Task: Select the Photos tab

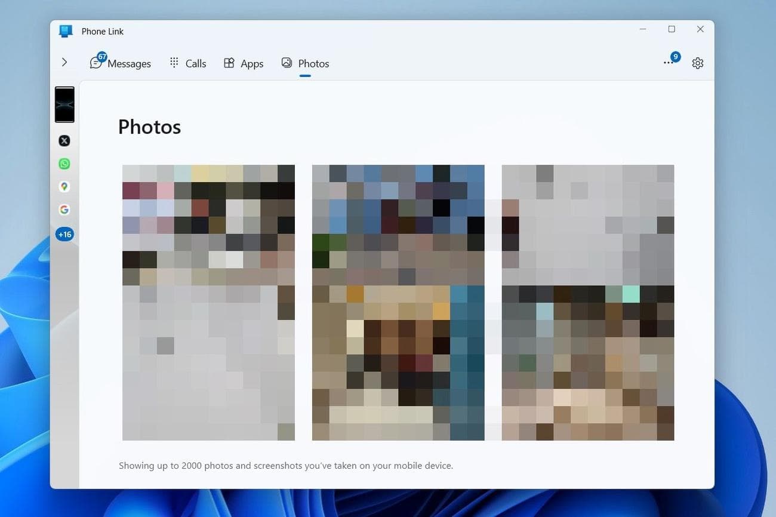Action: tap(305, 63)
